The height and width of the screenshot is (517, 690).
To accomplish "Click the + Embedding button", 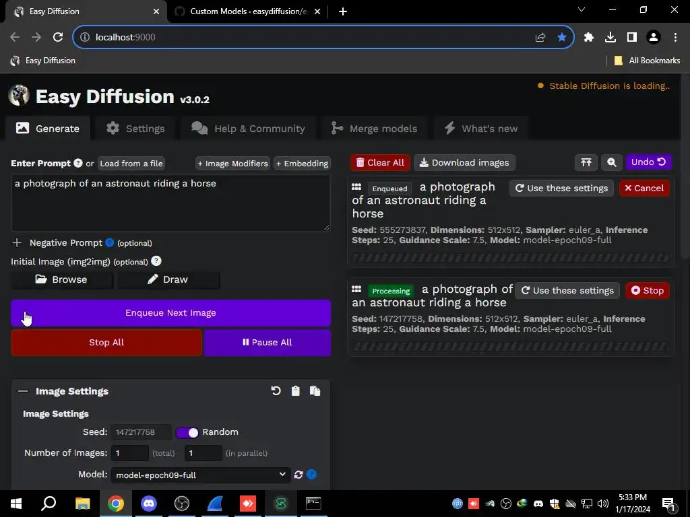I will click(x=302, y=164).
